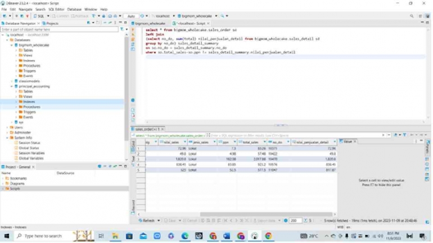Toggle the Record mode button
Viewport: 433px width, 243px height.
133,207
